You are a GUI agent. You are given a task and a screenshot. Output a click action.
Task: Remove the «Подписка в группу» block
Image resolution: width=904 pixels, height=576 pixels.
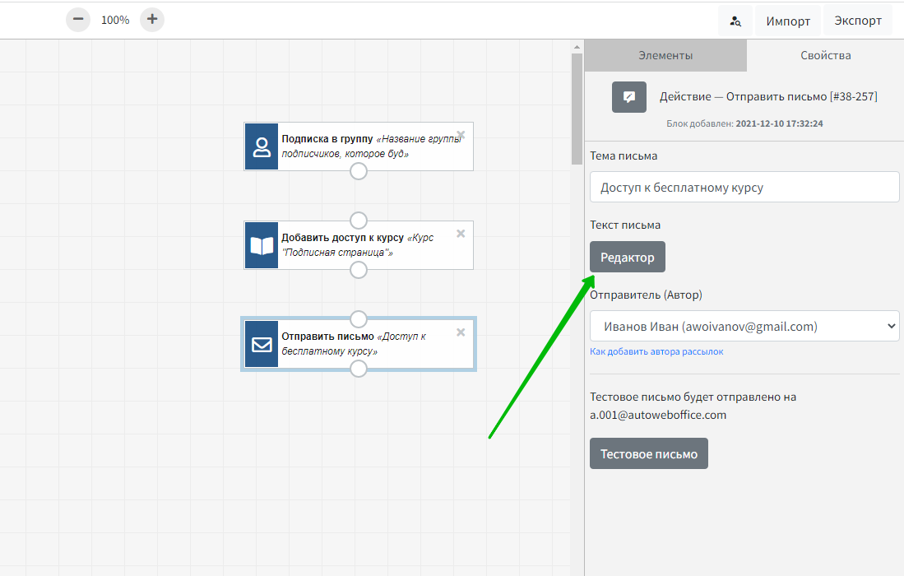461,135
